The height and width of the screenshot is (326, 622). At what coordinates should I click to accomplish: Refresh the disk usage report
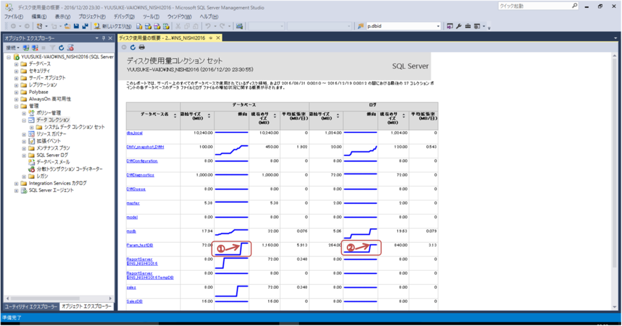pyautogui.click(x=132, y=47)
